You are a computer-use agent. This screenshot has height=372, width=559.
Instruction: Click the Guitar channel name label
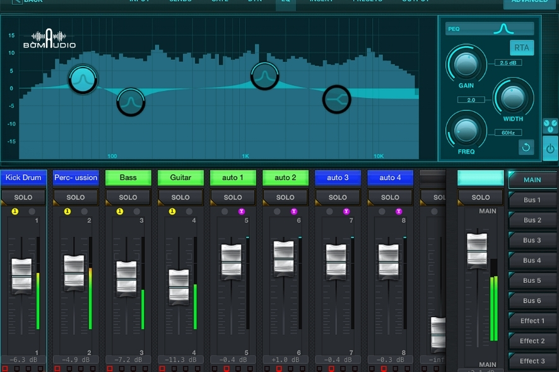[x=180, y=177]
